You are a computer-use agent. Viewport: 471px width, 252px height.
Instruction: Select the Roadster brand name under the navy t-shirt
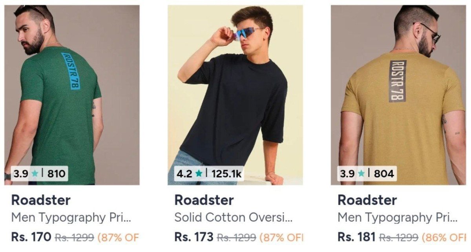coord(204,200)
